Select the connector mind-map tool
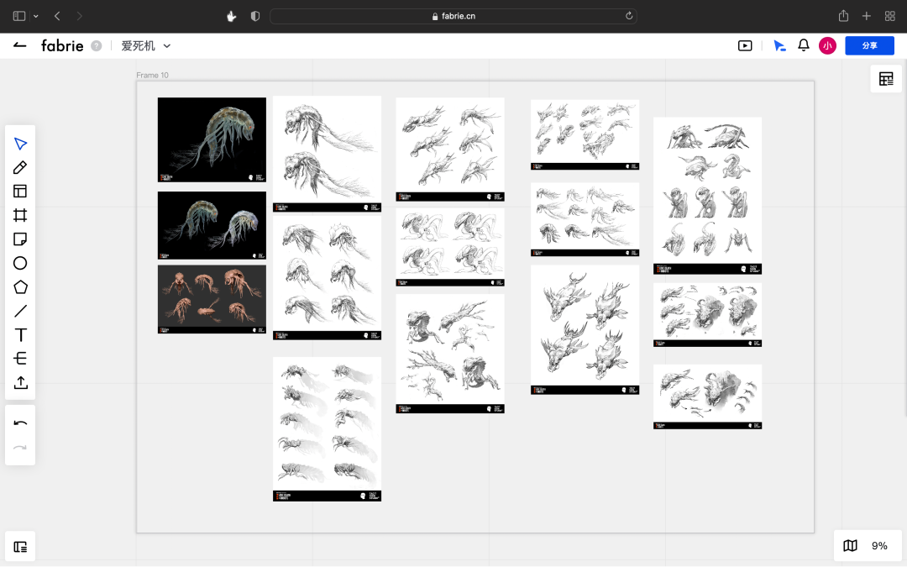 coord(20,359)
